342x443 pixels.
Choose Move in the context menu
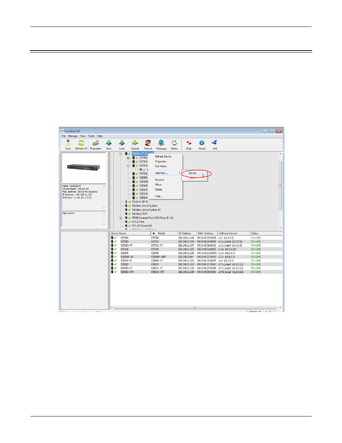158,184
